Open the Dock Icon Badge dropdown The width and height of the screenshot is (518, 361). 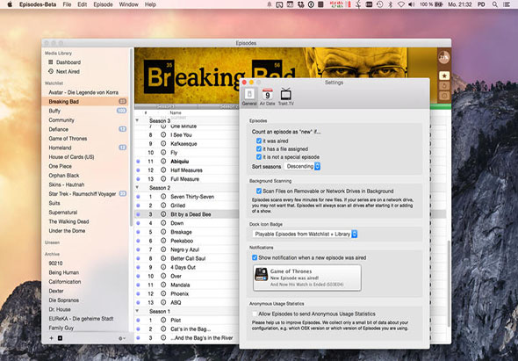pos(305,234)
